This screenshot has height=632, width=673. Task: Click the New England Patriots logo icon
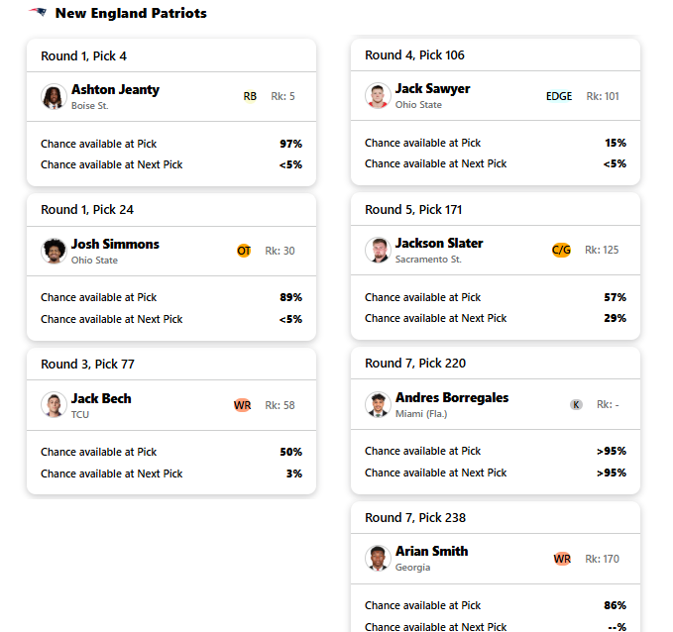click(38, 13)
